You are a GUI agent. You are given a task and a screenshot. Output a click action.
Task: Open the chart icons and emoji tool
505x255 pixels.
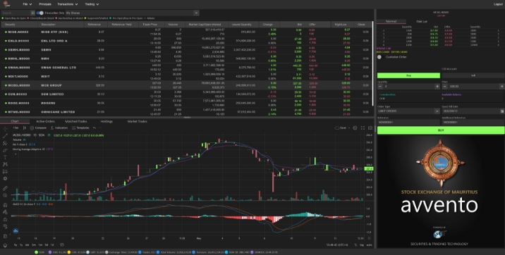(5, 178)
